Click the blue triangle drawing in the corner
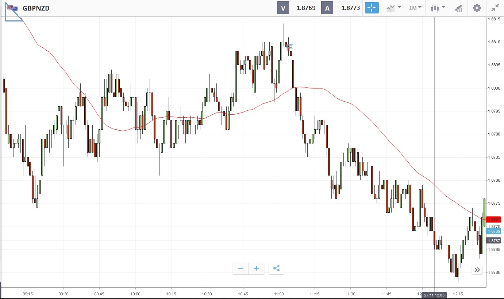Screen dimensions: 504x299 11,16
